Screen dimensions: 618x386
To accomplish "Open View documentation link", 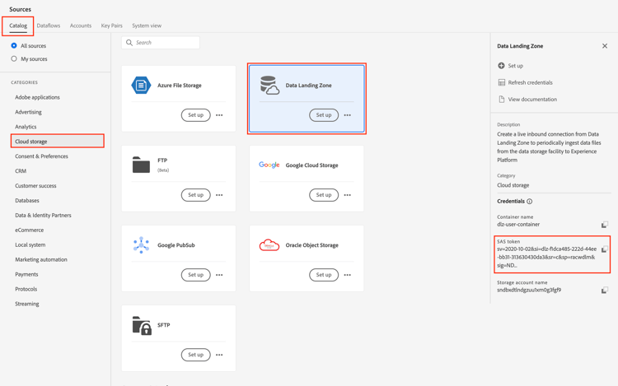I will coord(532,100).
